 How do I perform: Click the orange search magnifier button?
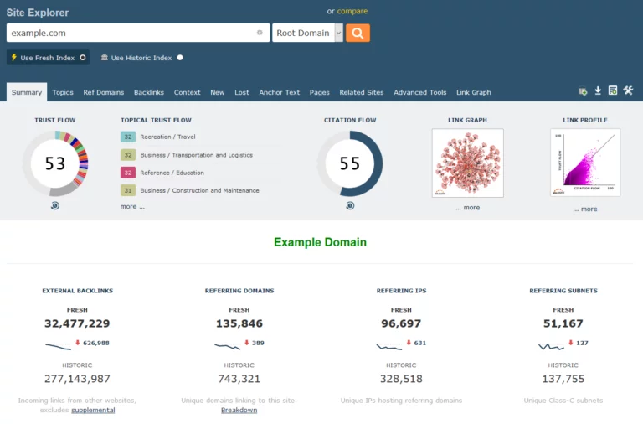coord(358,33)
